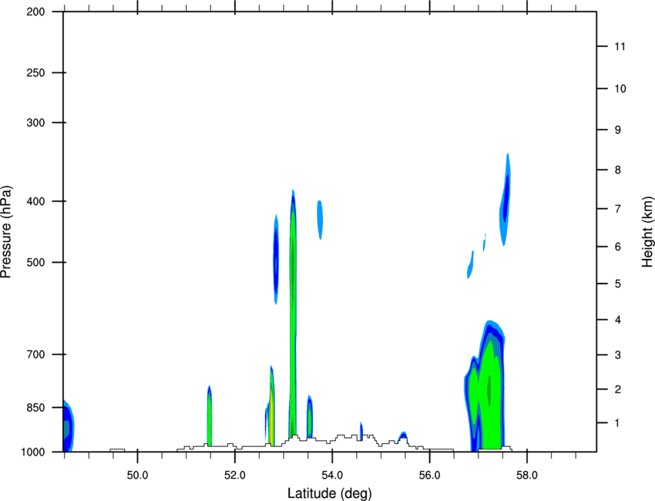The image size is (655, 501).
Task: Click the green column near 51.5 latitude
Action: (x=210, y=415)
